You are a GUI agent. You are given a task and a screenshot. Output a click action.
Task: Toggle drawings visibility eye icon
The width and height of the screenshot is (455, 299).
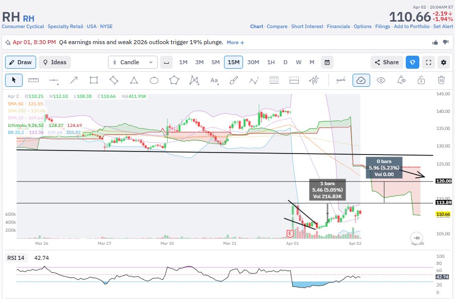tap(381, 80)
